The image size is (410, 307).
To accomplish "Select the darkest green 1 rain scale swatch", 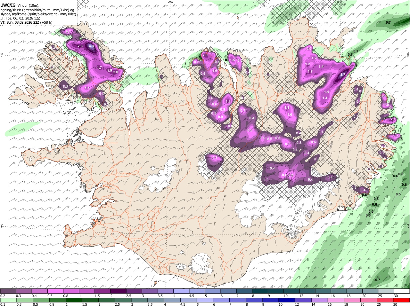I will 74,300.
